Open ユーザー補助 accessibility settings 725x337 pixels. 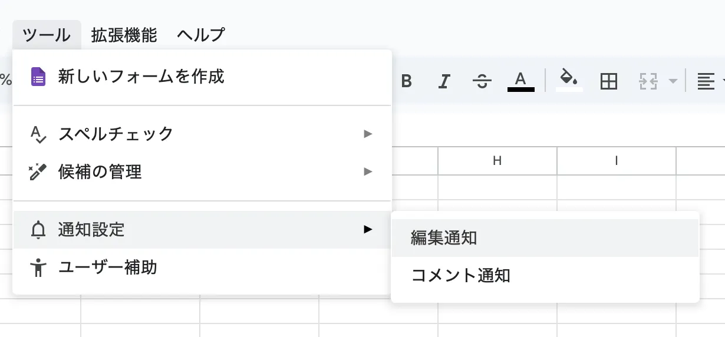108,267
